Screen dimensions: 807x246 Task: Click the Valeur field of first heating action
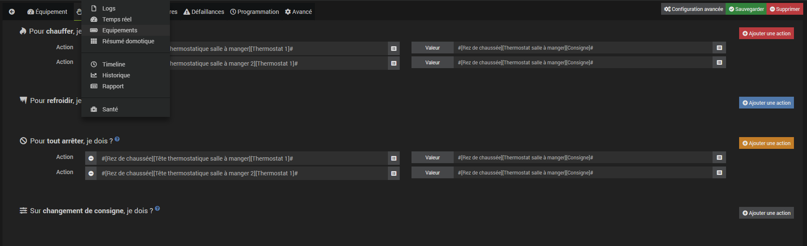(583, 48)
